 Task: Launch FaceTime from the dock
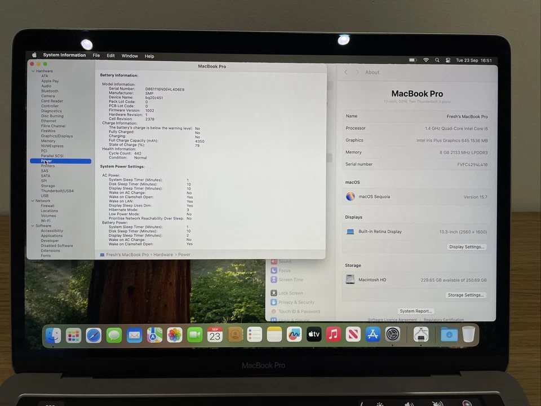(195, 335)
